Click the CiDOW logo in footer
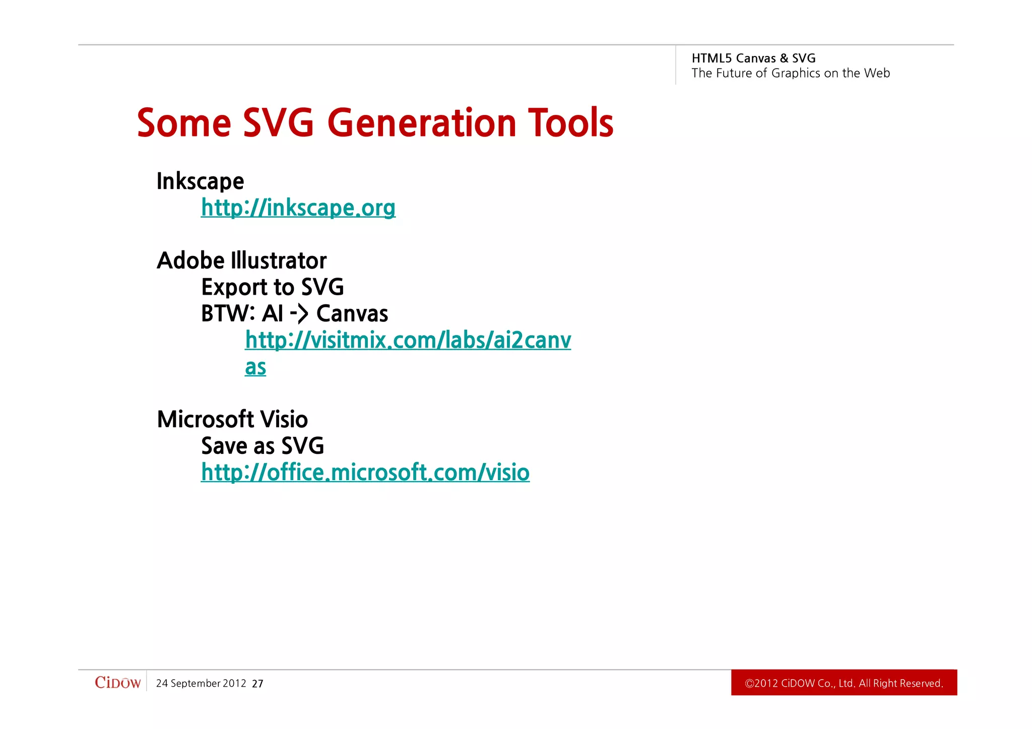This screenshot has height=729, width=1032. (117, 683)
